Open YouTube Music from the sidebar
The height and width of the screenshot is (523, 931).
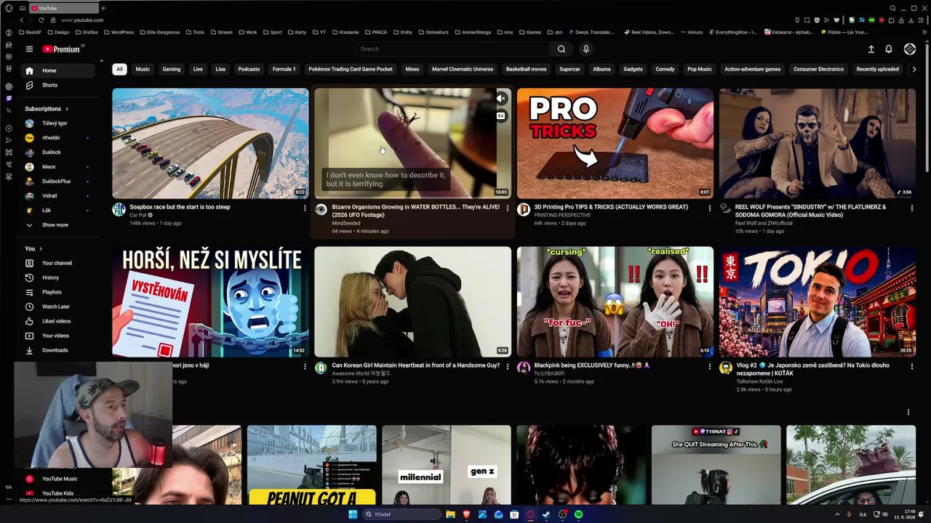tap(58, 479)
